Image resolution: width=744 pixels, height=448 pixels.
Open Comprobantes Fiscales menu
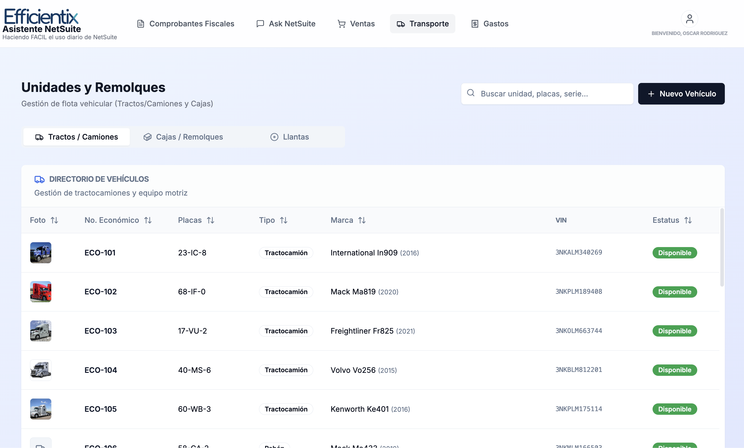(x=185, y=24)
